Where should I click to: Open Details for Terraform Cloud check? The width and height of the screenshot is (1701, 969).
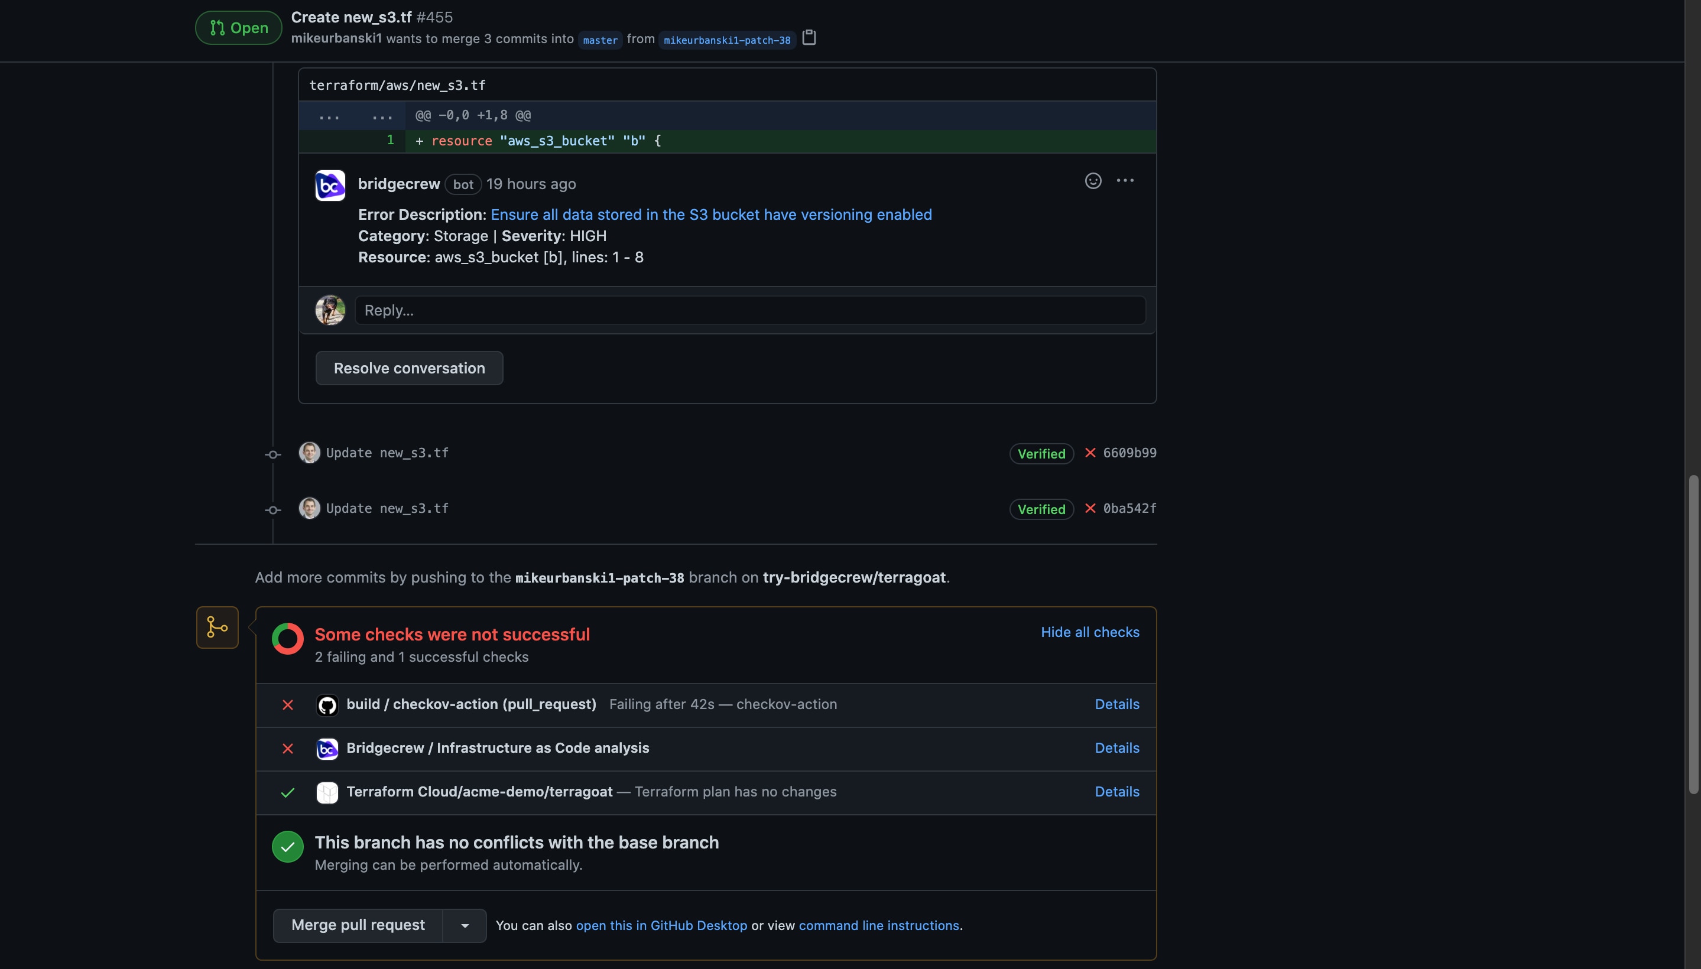click(x=1116, y=792)
